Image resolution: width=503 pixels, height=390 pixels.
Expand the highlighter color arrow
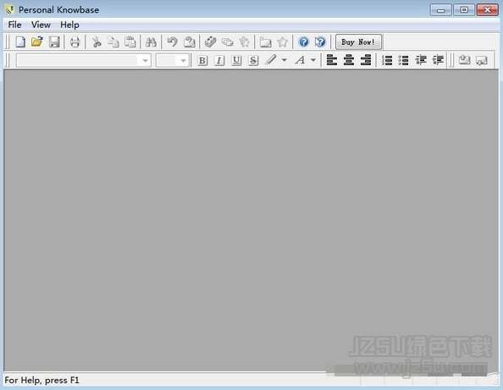click(x=285, y=60)
